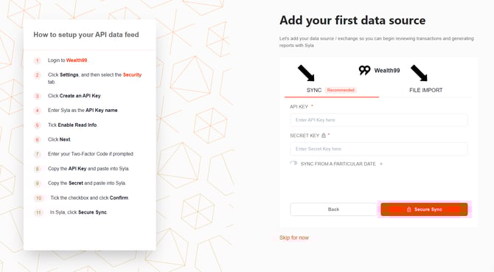Click the Skip for now link
This screenshot has height=272, width=494.
[x=294, y=237]
